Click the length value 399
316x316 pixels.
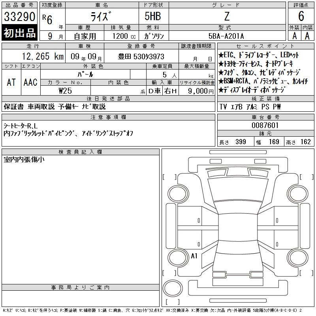tap(241, 142)
